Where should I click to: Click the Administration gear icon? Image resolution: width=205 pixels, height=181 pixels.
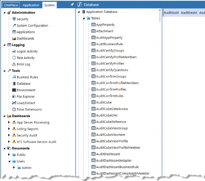pyautogui.click(x=9, y=12)
